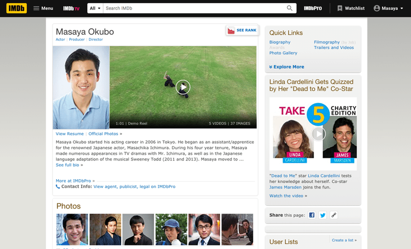This screenshot has height=249, width=411.
Task: Click the SEE RANK button
Action: click(242, 30)
